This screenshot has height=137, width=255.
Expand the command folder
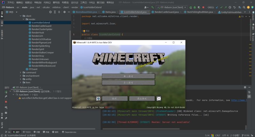[20, 72]
